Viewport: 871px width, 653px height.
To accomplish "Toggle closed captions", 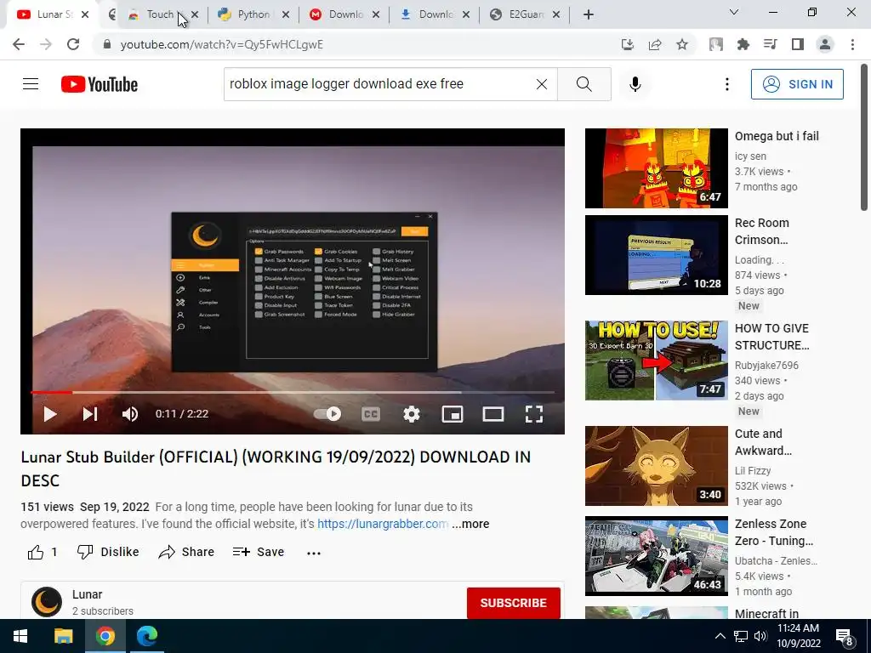I will pos(371,414).
